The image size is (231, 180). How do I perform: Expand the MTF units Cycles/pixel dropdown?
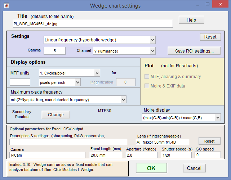pyautogui.click(x=70, y=73)
